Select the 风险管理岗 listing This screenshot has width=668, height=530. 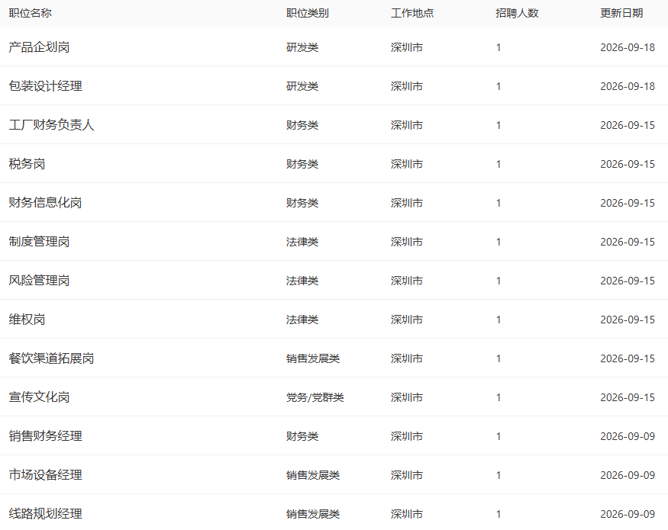pyautogui.click(x=39, y=281)
